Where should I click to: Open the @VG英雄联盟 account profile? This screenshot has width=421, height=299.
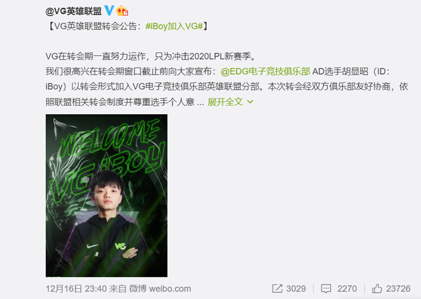74,11
